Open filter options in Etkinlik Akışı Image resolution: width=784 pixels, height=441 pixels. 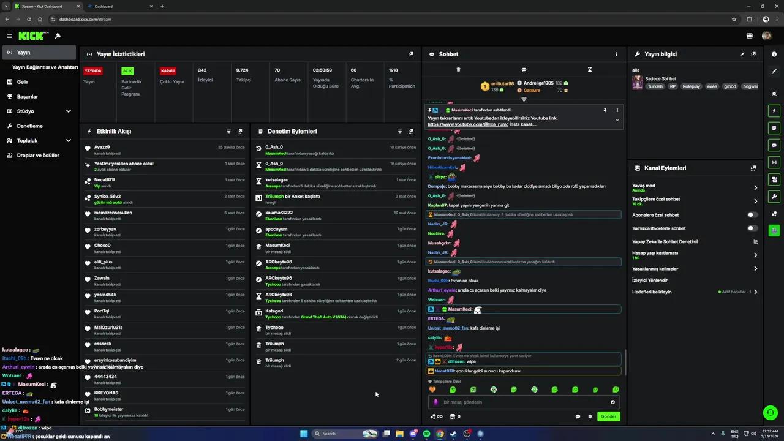(229, 131)
